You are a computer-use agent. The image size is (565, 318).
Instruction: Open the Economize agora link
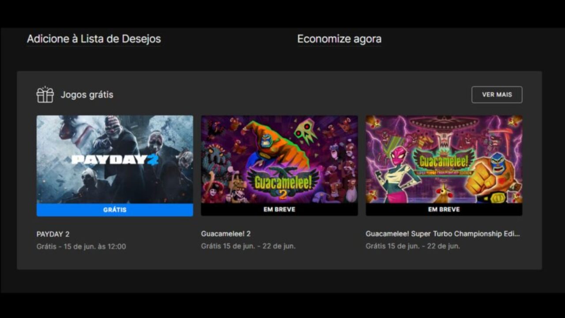point(339,39)
